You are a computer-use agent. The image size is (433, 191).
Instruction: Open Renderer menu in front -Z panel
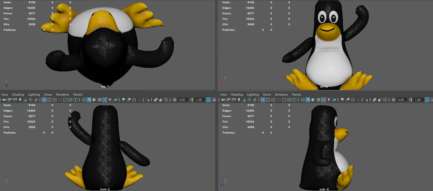(63, 95)
